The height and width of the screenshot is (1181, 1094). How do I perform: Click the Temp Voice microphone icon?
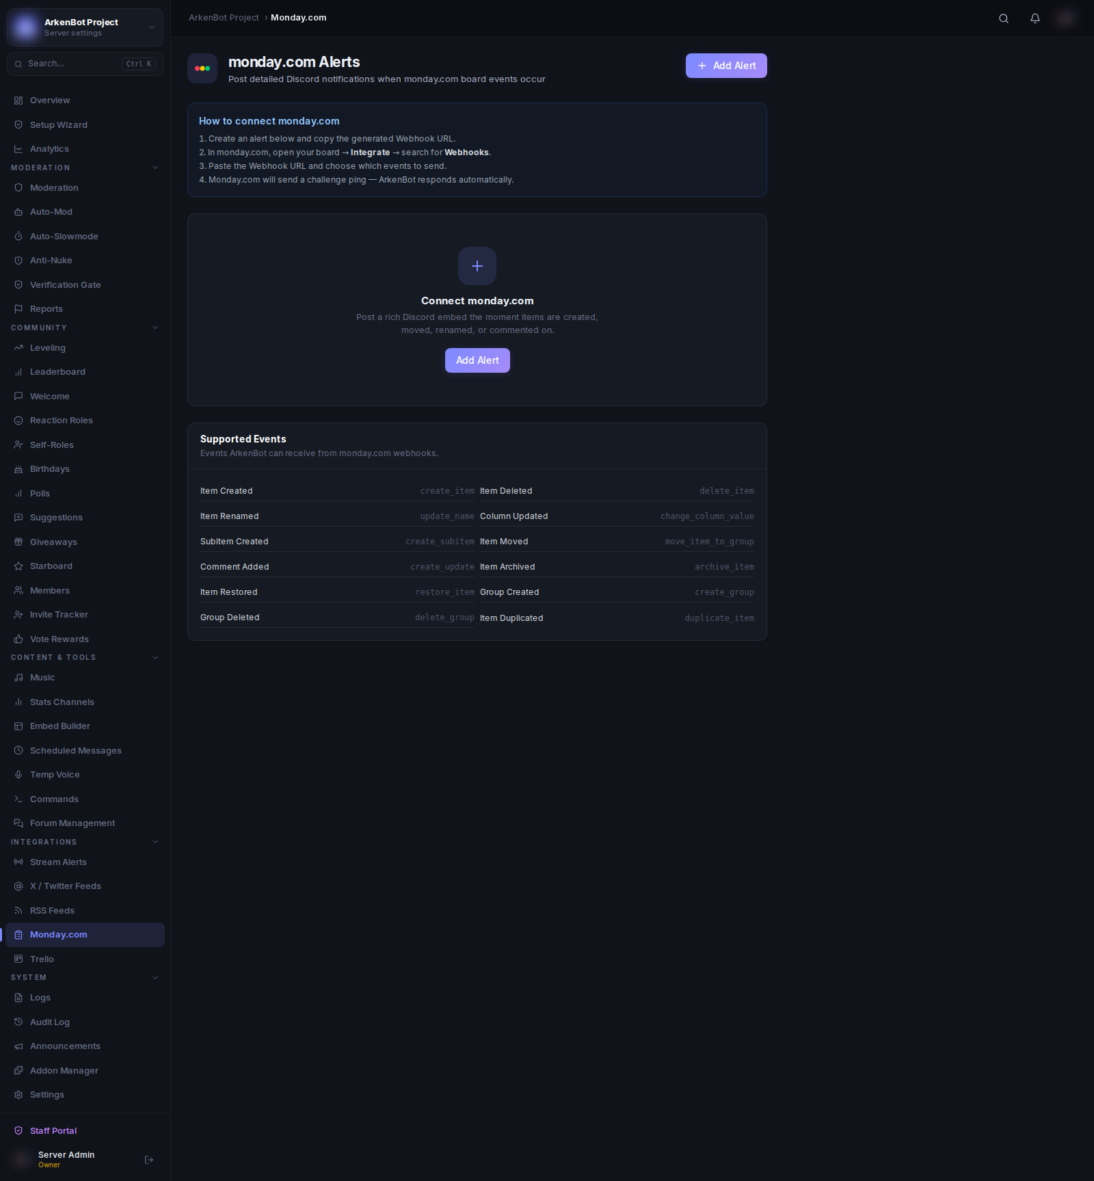[18, 775]
